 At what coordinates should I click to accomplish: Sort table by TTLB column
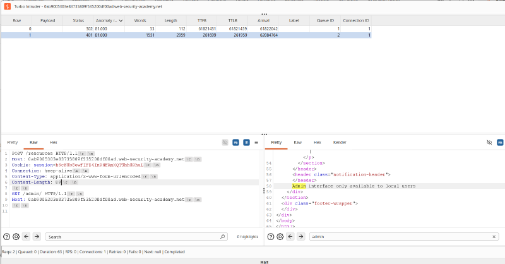[232, 21]
